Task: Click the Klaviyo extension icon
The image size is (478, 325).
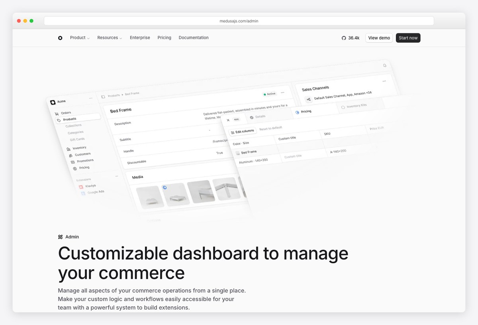Action: 81,187
